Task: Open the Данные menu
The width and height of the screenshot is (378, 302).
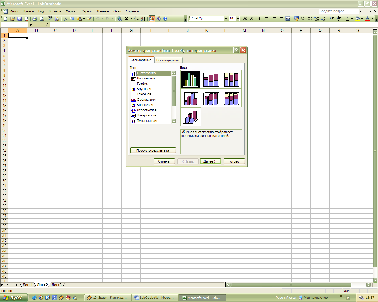Action: pyautogui.click(x=103, y=11)
